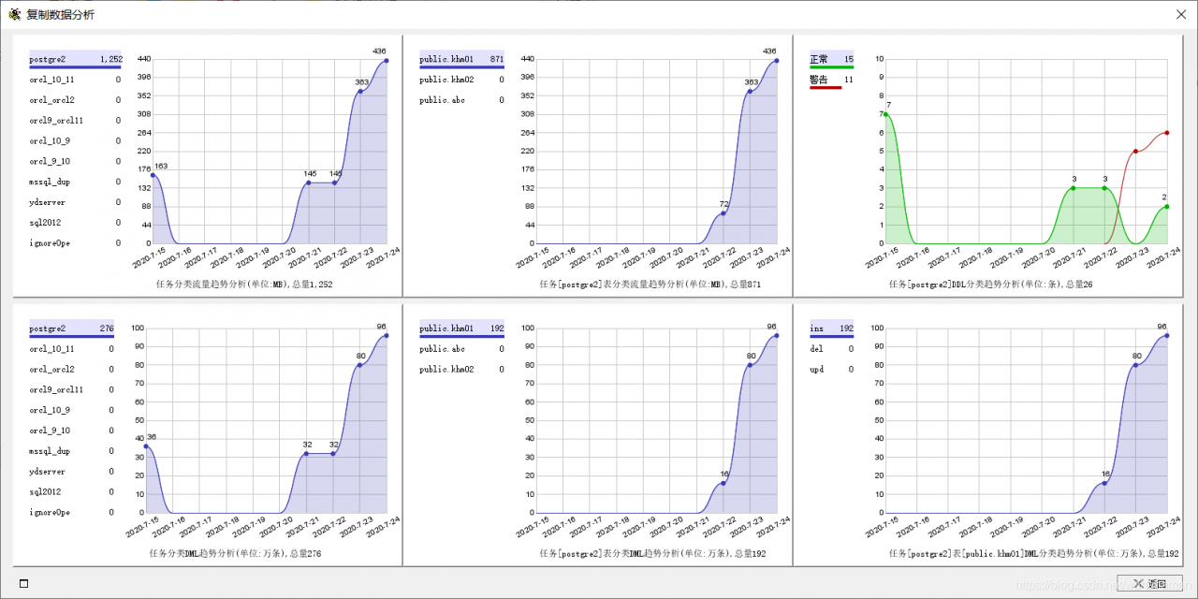Select public.abc in the 表分类DML list
This screenshot has height=599, width=1198.
461,349
